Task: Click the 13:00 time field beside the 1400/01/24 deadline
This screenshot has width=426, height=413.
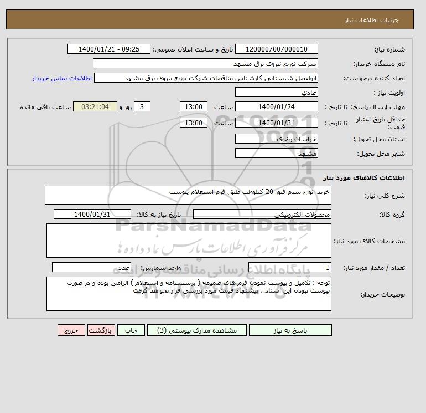Action: pyautogui.click(x=194, y=107)
